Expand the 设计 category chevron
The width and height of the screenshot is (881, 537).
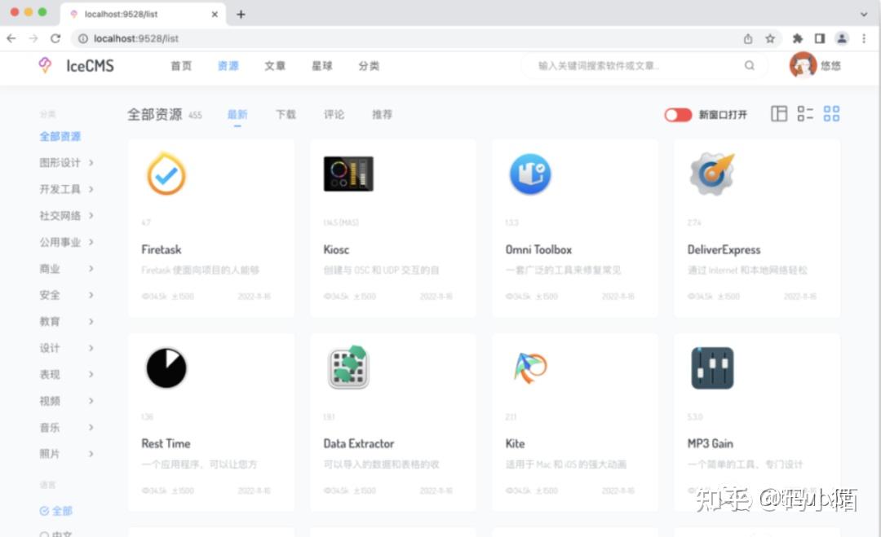91,348
